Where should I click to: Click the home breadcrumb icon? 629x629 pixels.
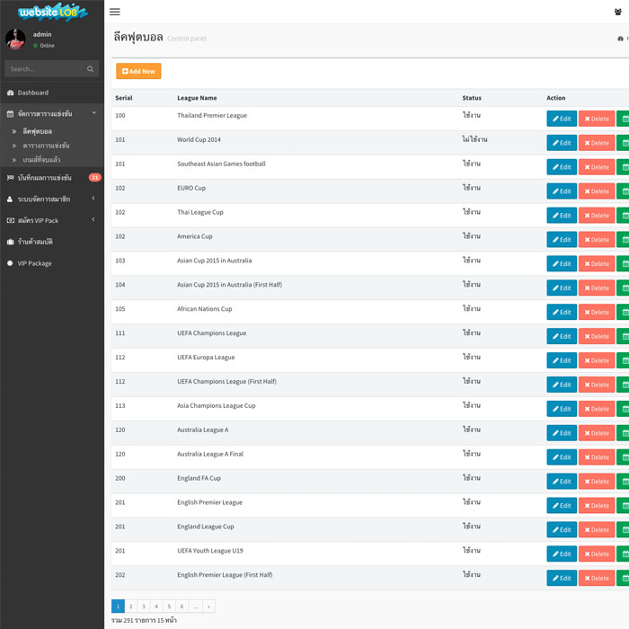click(620, 39)
